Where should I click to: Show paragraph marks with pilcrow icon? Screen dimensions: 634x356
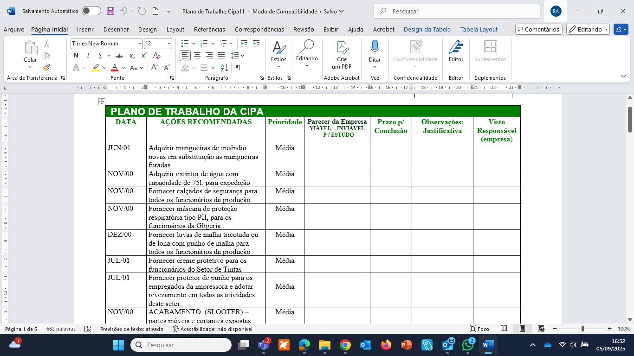point(238,68)
